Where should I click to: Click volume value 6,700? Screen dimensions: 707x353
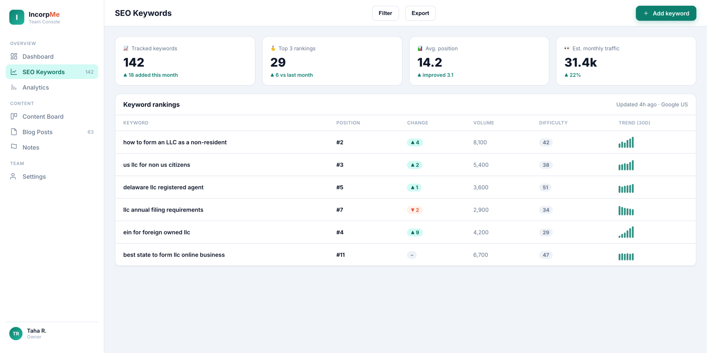click(481, 255)
